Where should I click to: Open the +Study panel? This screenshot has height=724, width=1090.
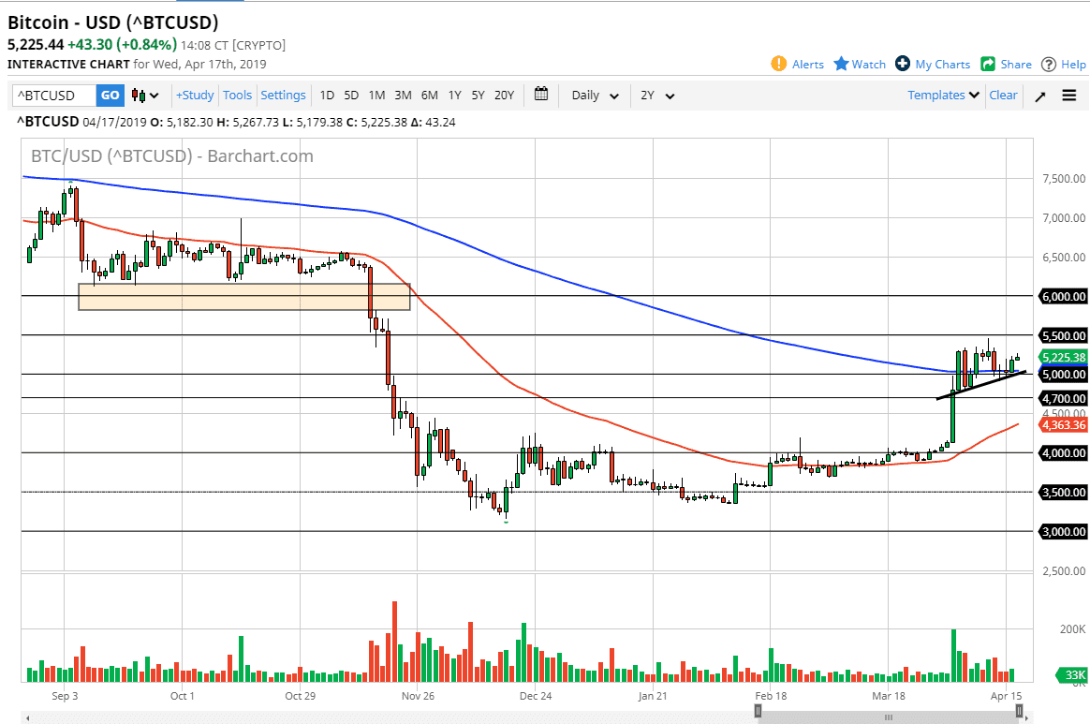194,95
